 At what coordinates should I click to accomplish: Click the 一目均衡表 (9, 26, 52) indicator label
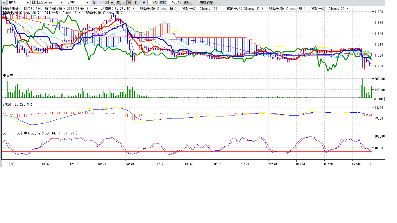point(114,9)
